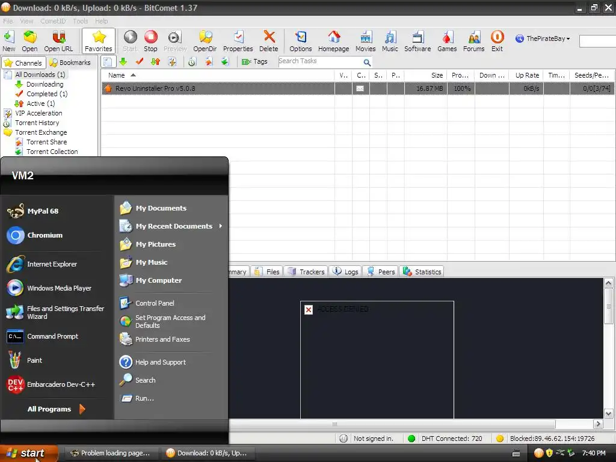The height and width of the screenshot is (462, 616).
Task: Click scroll-down arrow of the detail pane
Action: click(608, 413)
